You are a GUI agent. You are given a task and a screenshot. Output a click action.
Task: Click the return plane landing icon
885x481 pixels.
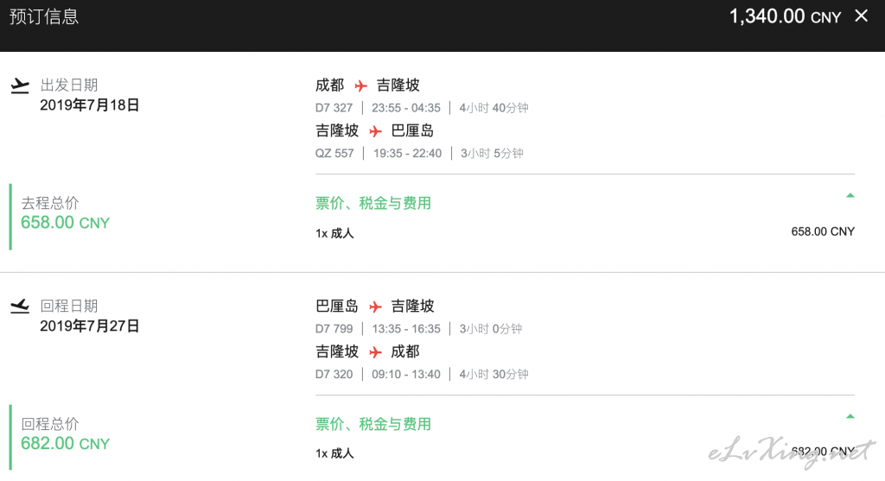pos(20,307)
